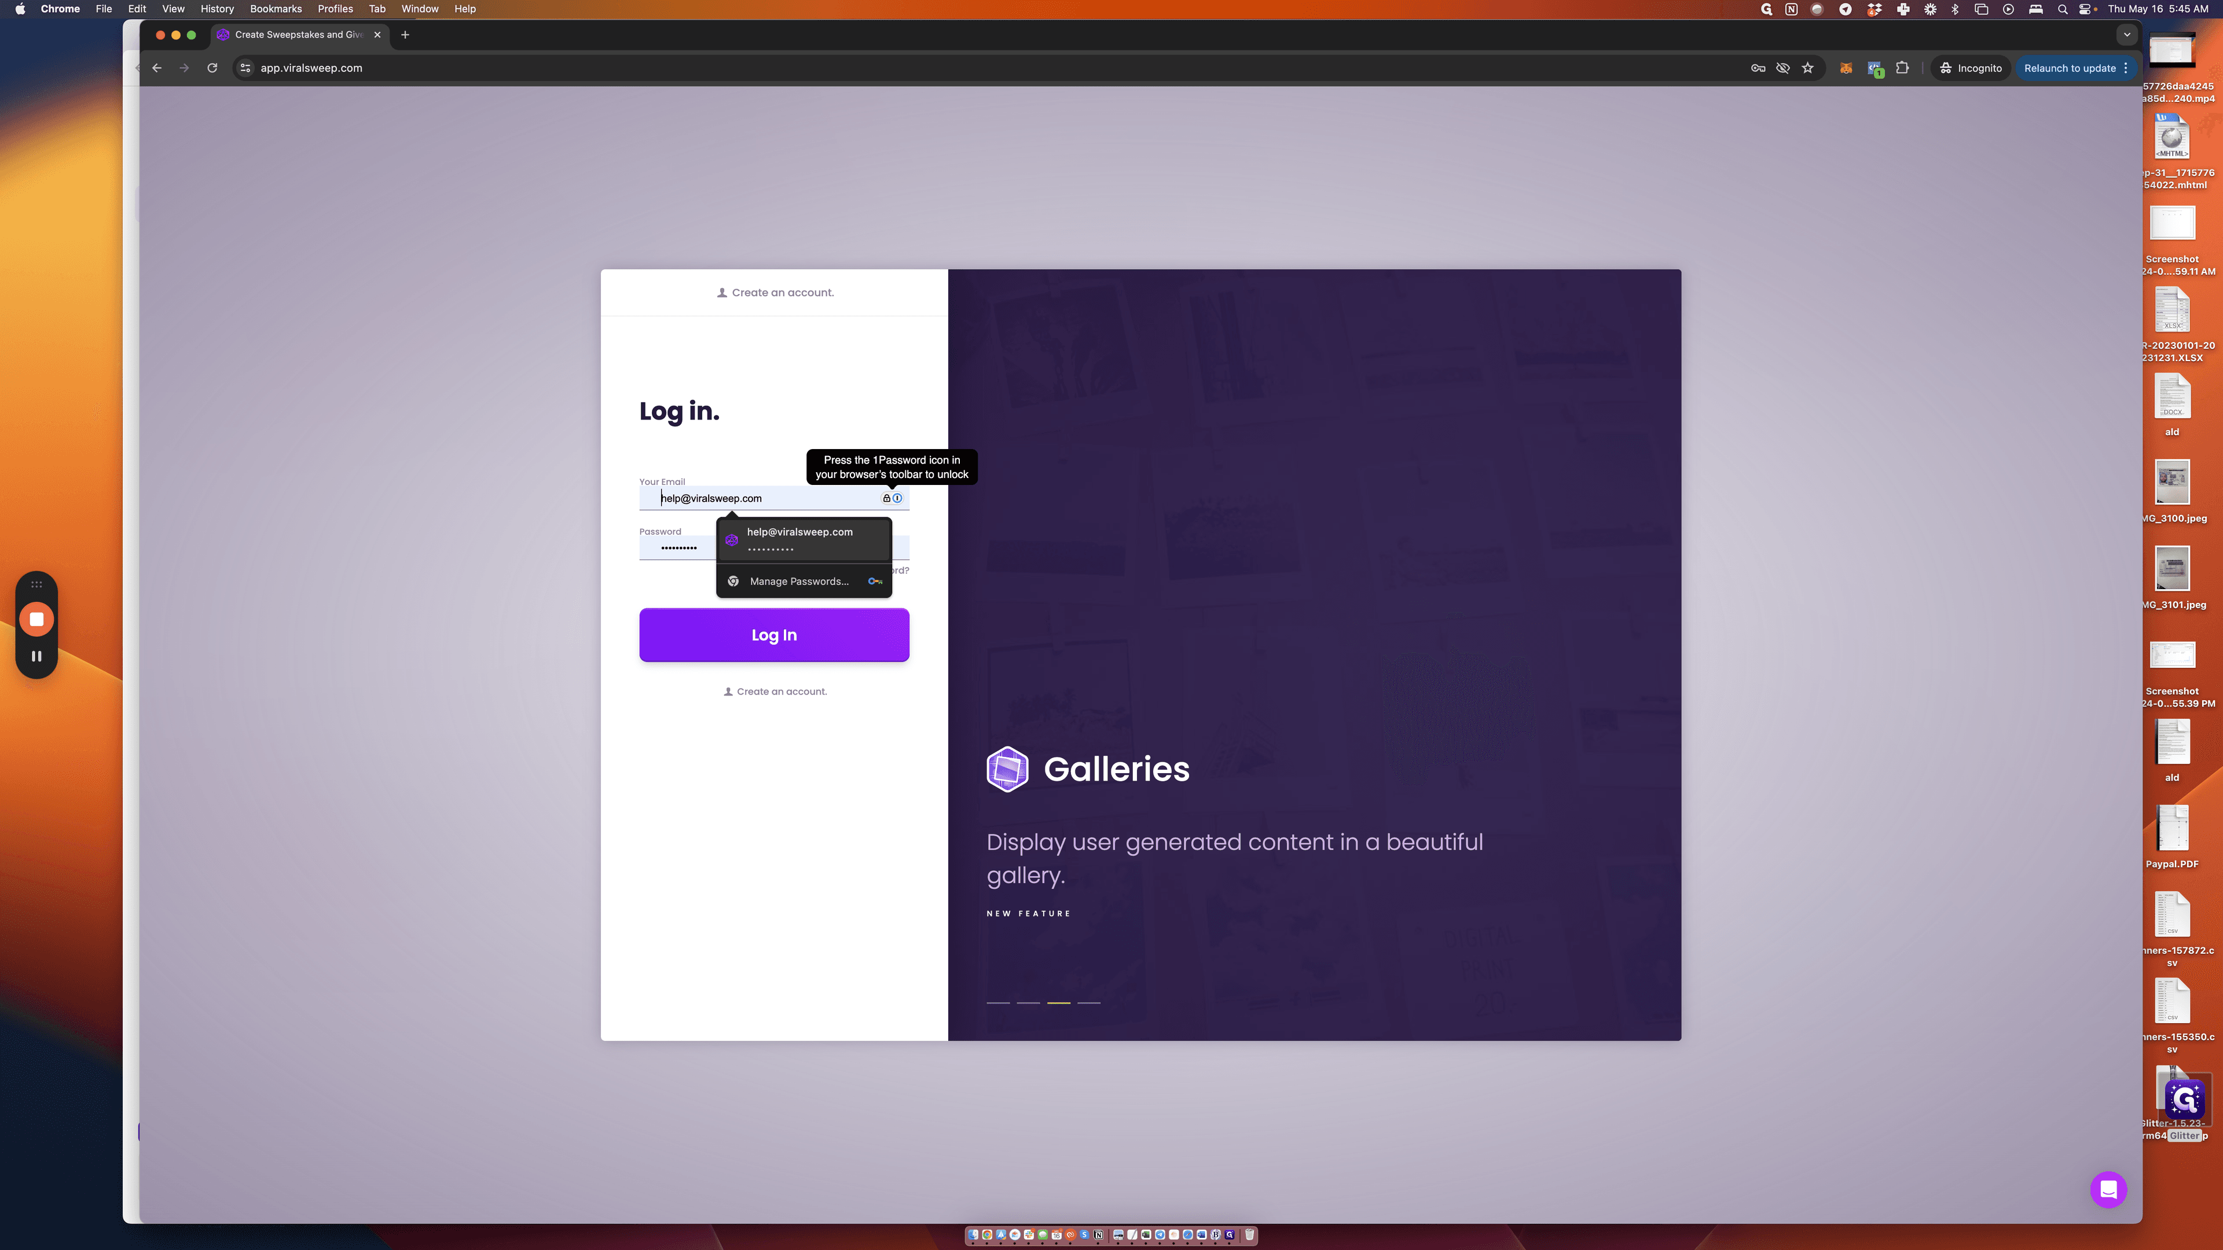This screenshot has height=1250, width=2223.
Task: Click the purple Log In button
Action: [x=774, y=635]
